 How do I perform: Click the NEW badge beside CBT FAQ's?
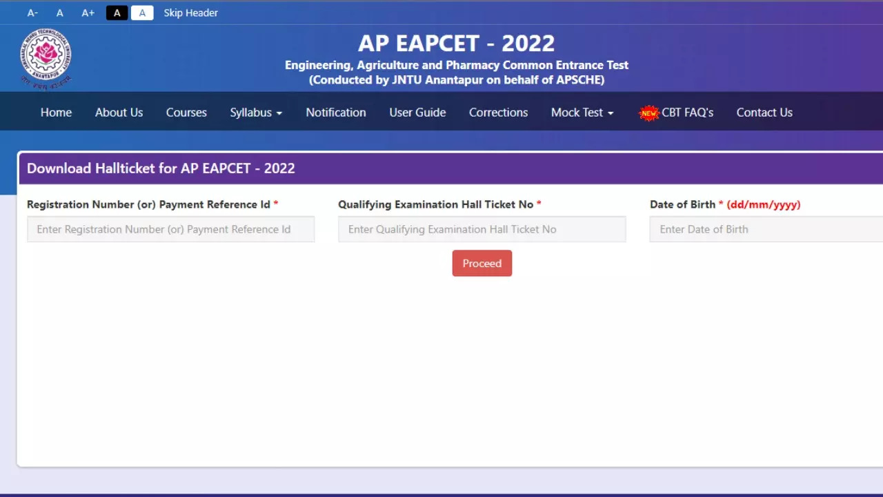649,113
